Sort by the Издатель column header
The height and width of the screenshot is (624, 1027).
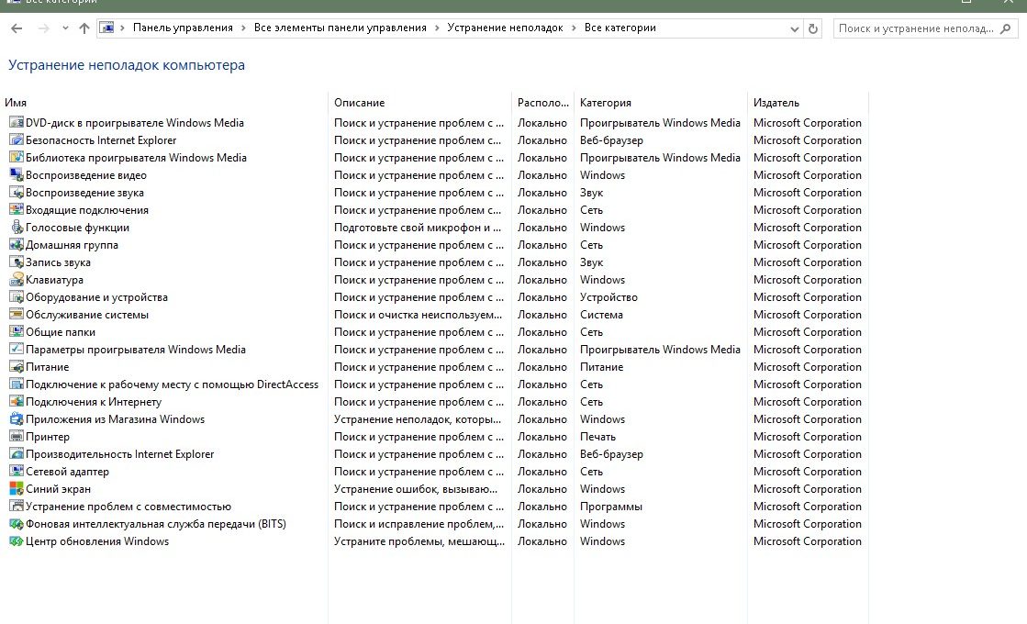pos(776,103)
